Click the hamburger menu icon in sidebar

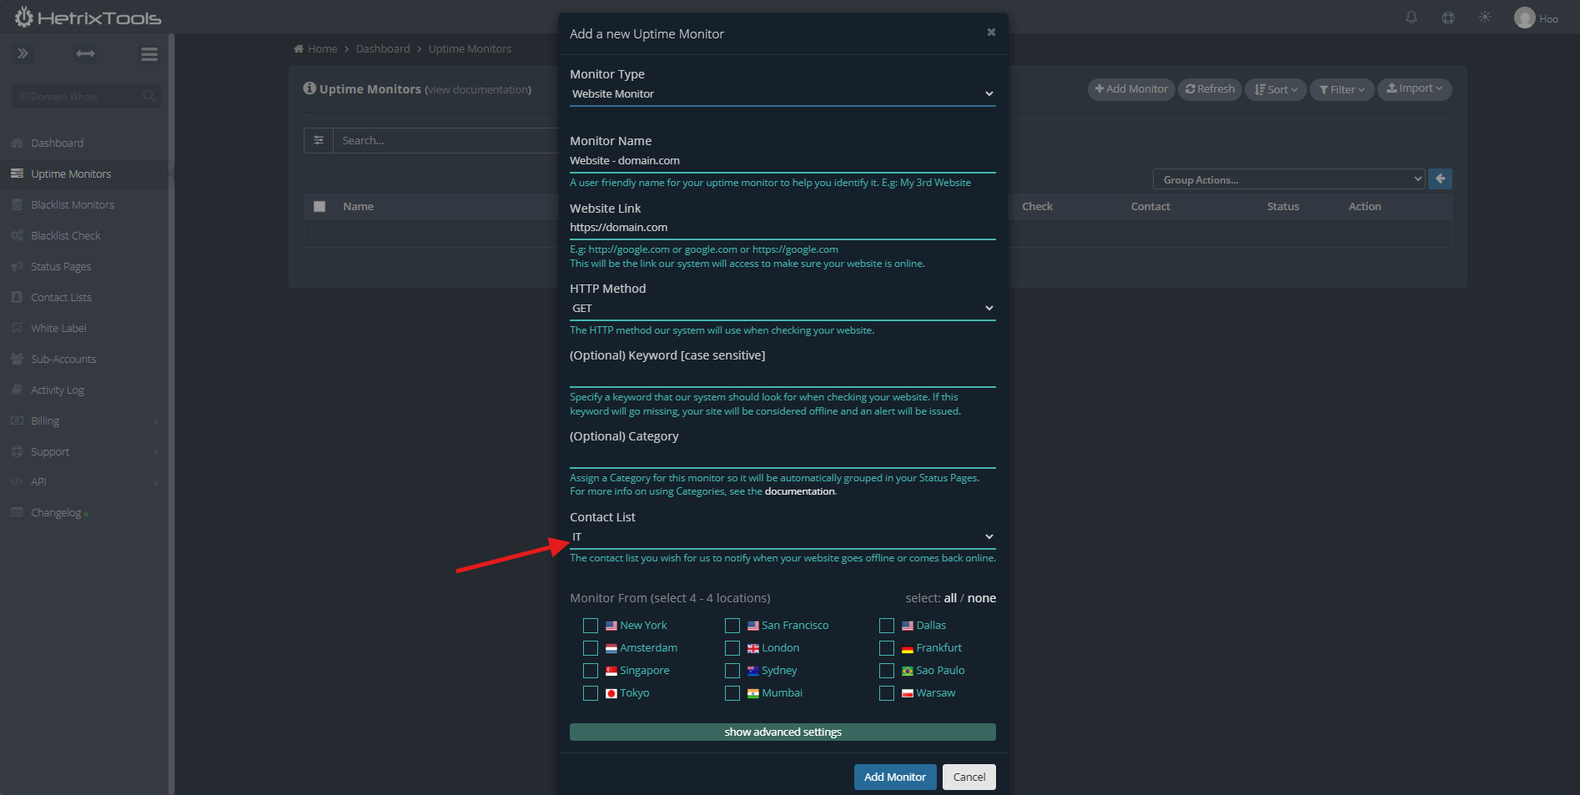pos(149,54)
